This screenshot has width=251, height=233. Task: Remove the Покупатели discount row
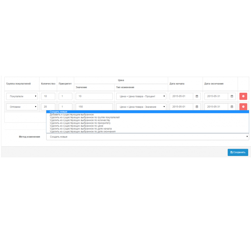click(243, 96)
